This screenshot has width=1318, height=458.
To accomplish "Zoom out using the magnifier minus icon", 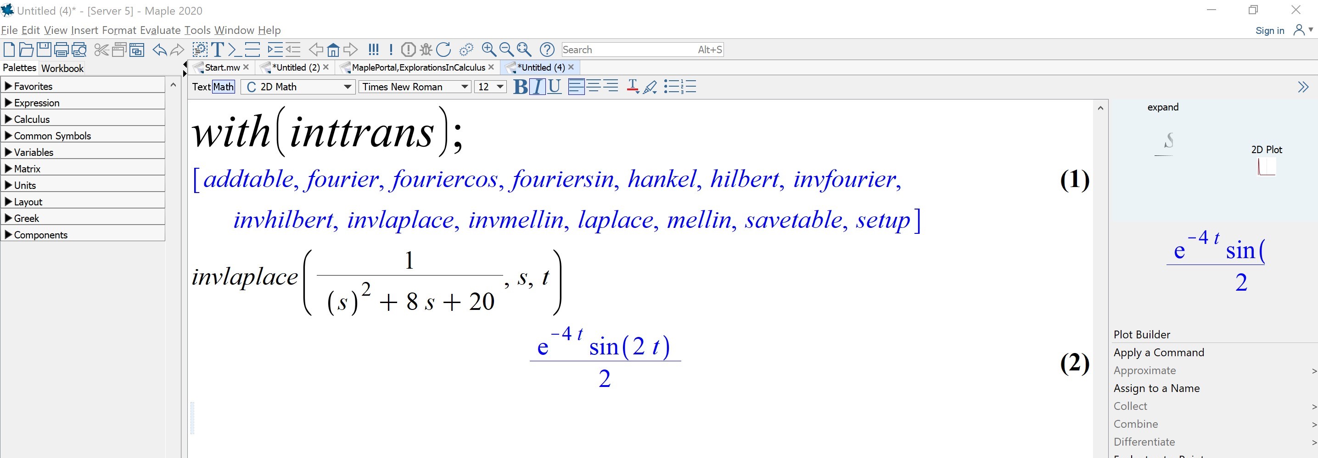I will tap(506, 50).
